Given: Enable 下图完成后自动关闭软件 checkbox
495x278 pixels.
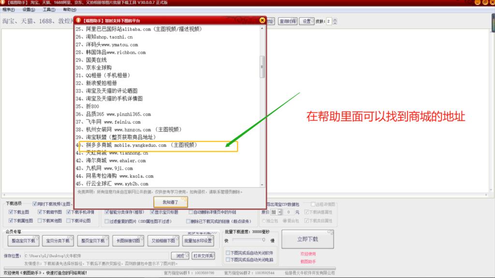Looking at the screenshot, I should 228,253.
